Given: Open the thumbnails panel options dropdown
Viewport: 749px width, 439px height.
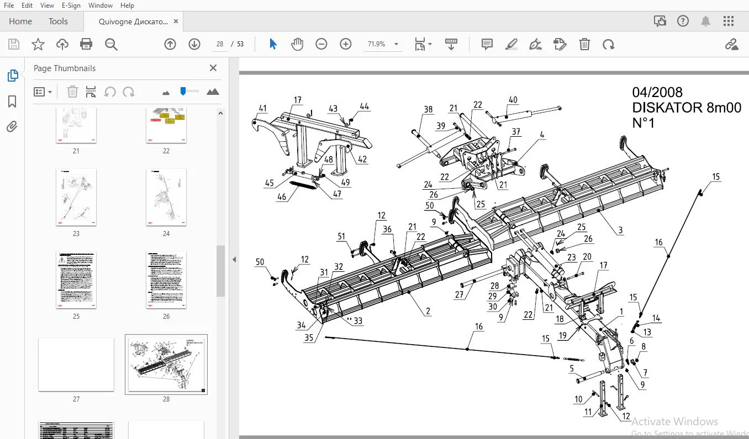Looking at the screenshot, I should pos(43,92).
